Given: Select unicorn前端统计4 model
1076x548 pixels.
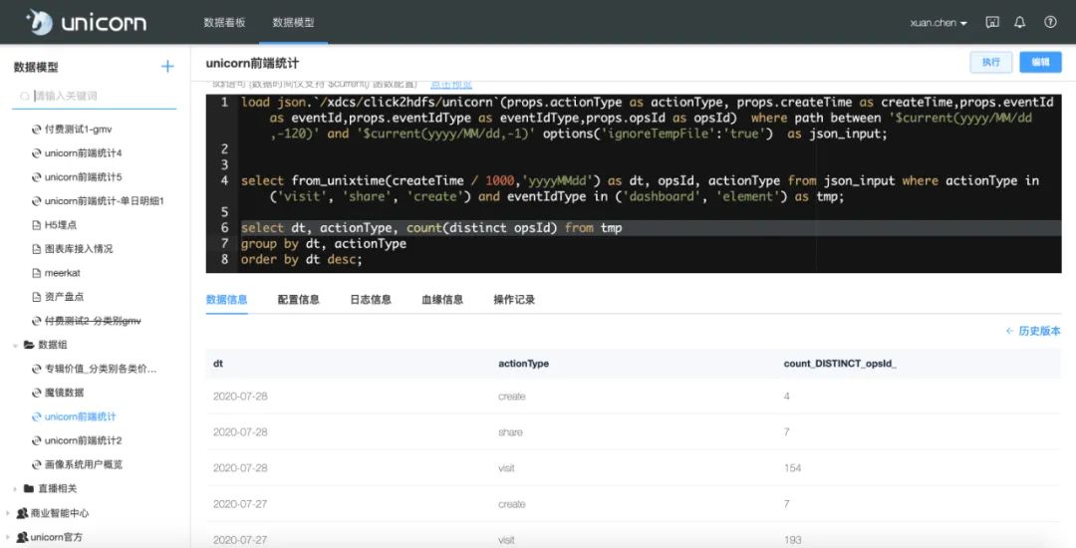Looking at the screenshot, I should point(83,153).
